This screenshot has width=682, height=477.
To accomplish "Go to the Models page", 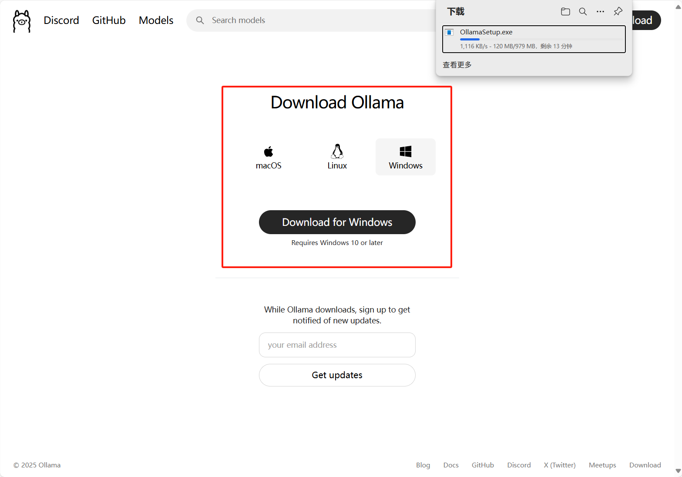I will (x=156, y=20).
